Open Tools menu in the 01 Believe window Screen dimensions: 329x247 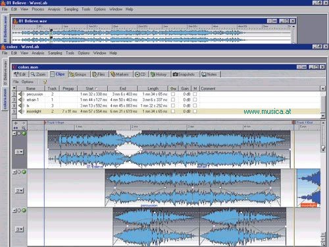pos(86,9)
